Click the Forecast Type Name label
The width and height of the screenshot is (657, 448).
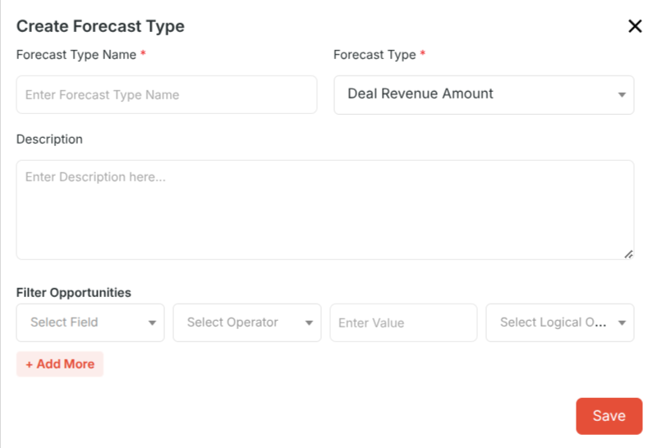[76, 54]
